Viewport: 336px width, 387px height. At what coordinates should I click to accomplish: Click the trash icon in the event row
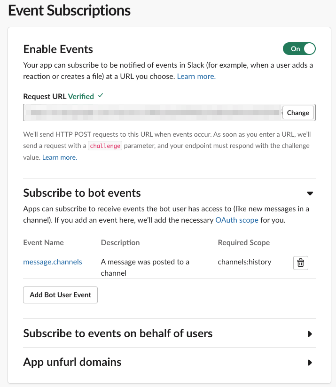(300, 263)
